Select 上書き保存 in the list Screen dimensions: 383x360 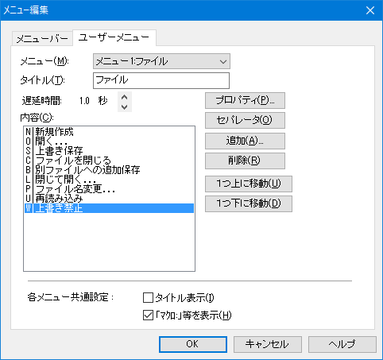tap(109, 151)
